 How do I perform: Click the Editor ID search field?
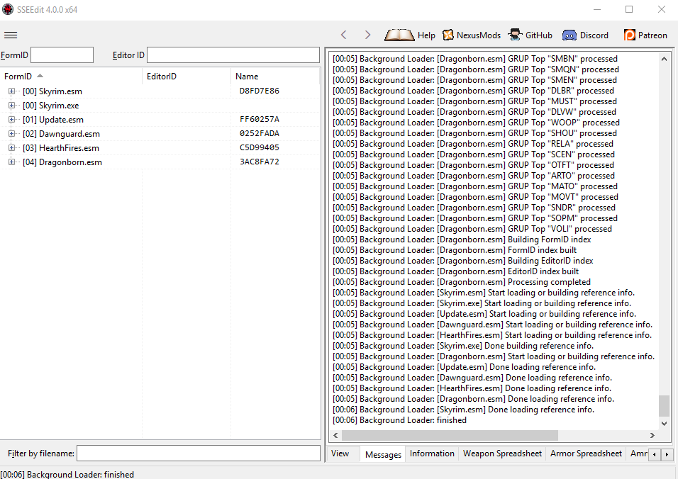tap(233, 55)
